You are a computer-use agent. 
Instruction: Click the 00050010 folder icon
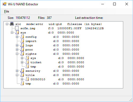(27, 79)
